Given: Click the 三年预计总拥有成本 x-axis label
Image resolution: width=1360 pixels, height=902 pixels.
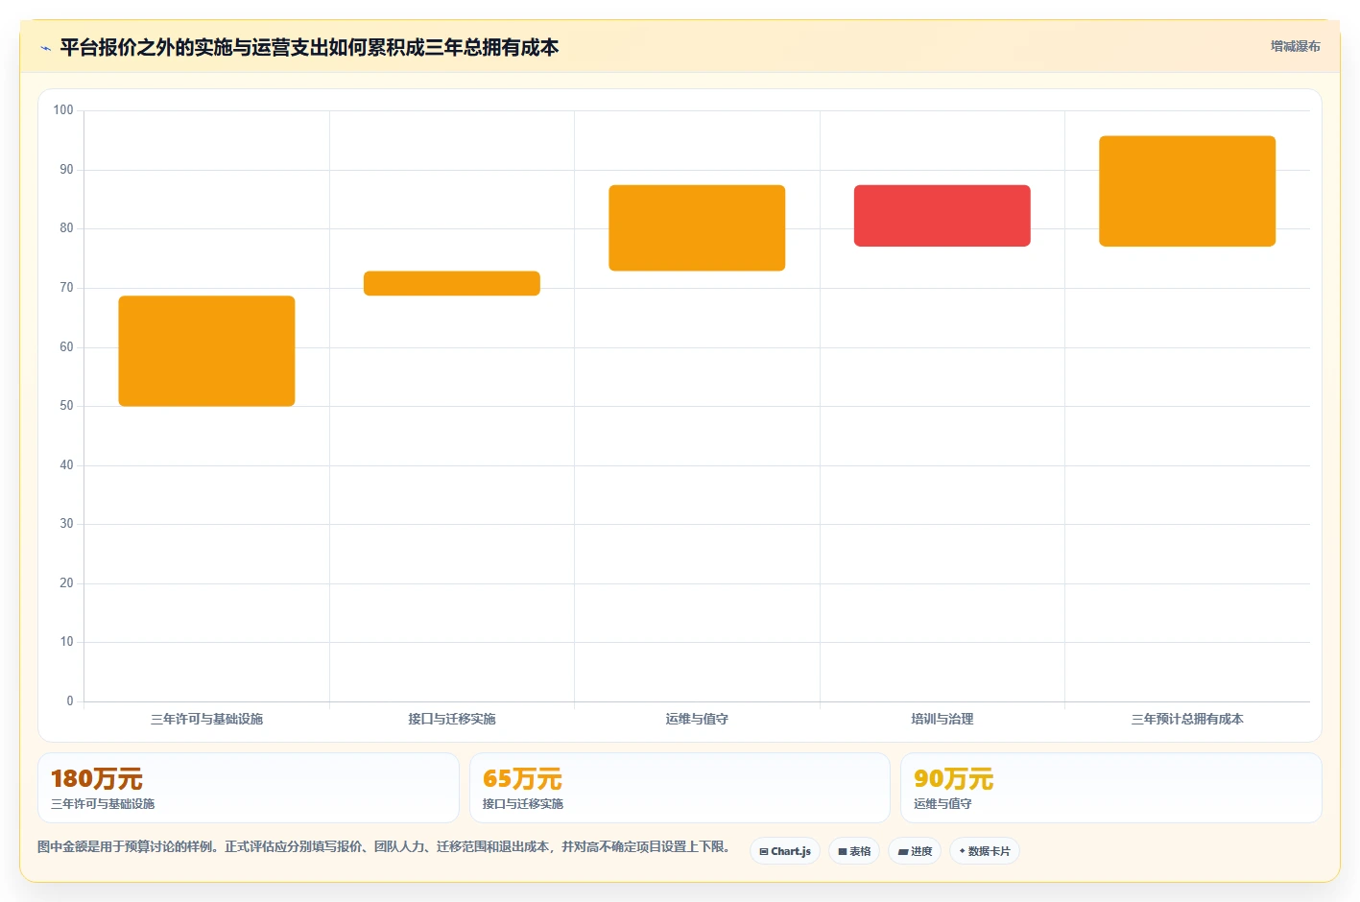Looking at the screenshot, I should point(1187,719).
